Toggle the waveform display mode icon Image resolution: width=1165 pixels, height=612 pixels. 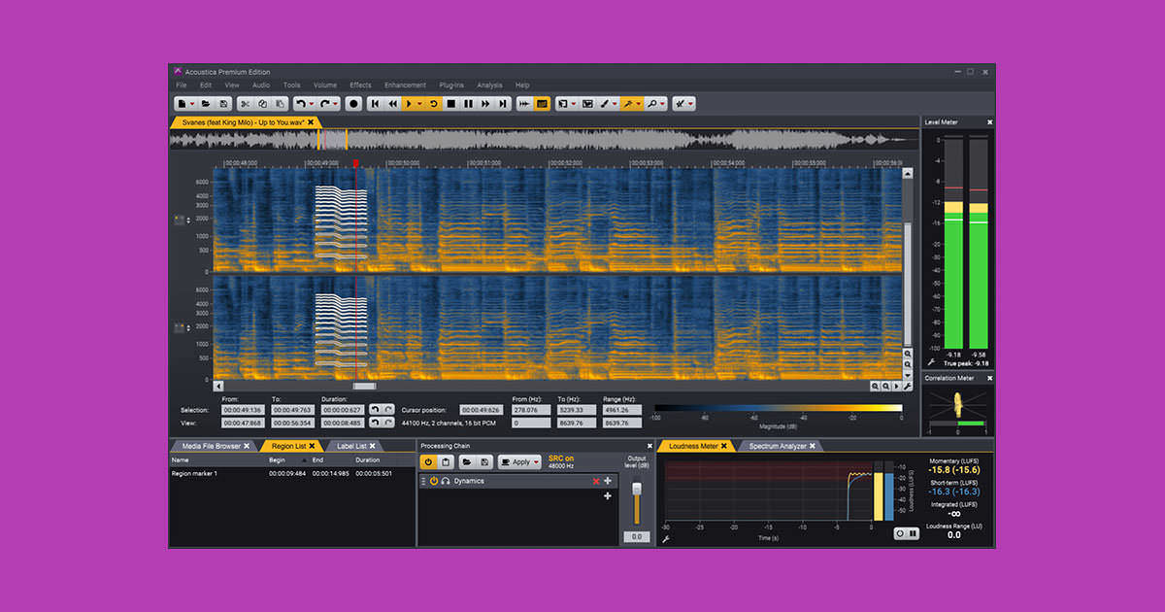click(524, 103)
